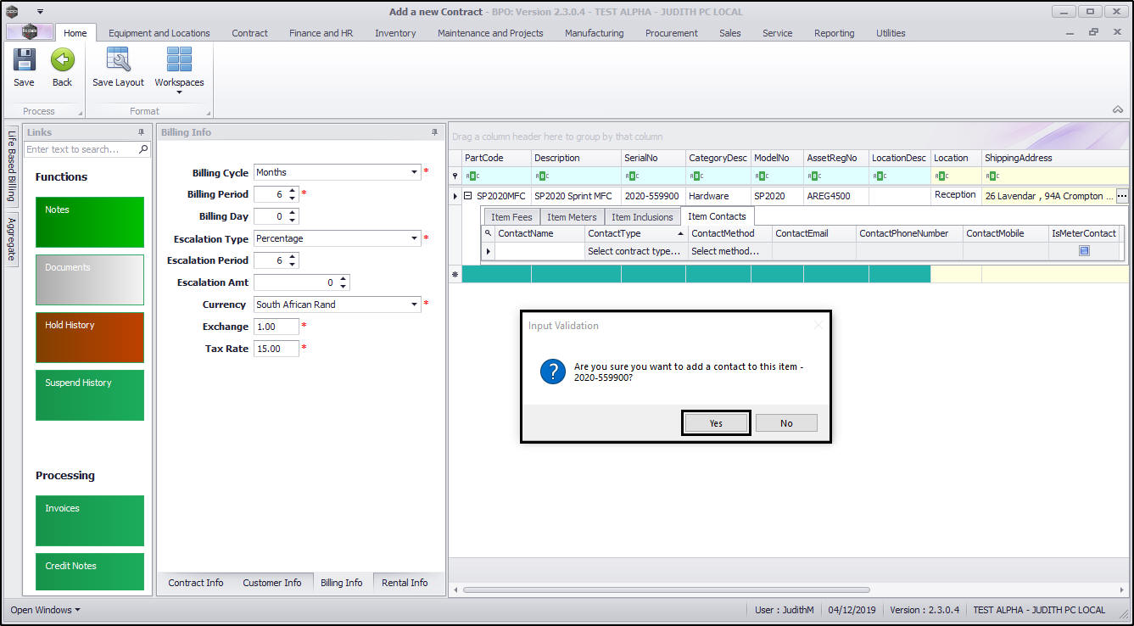Click the Tax Rate input field
The height and width of the screenshot is (626, 1134).
click(276, 349)
